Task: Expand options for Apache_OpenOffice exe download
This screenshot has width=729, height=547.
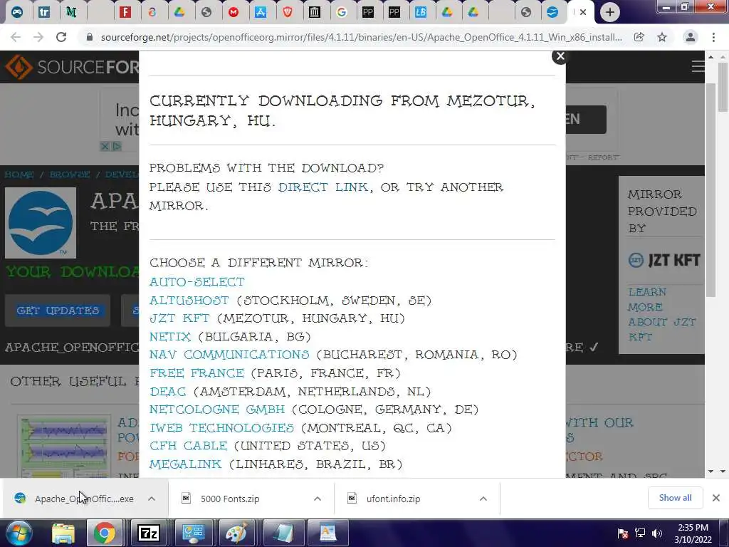Action: click(152, 499)
